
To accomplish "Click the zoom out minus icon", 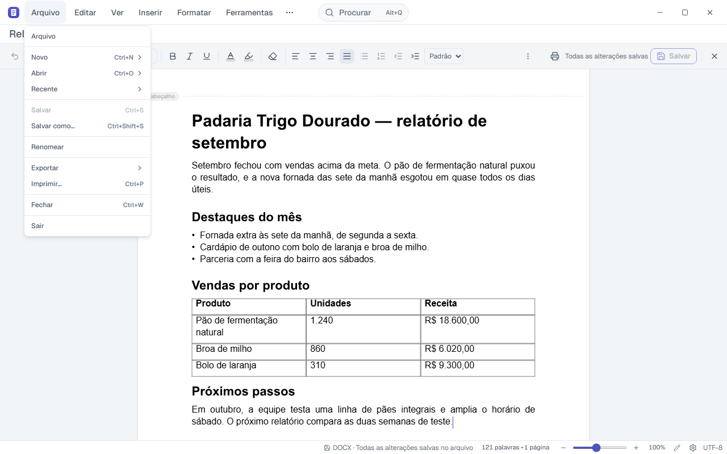I will (563, 448).
